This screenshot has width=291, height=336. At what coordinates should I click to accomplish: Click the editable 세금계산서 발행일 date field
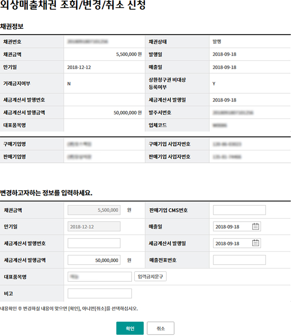click(x=232, y=243)
